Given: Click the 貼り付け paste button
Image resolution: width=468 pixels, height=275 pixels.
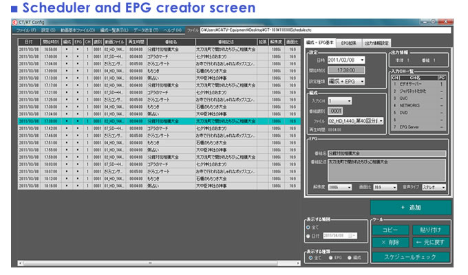Looking at the screenshot, I should [x=431, y=230].
